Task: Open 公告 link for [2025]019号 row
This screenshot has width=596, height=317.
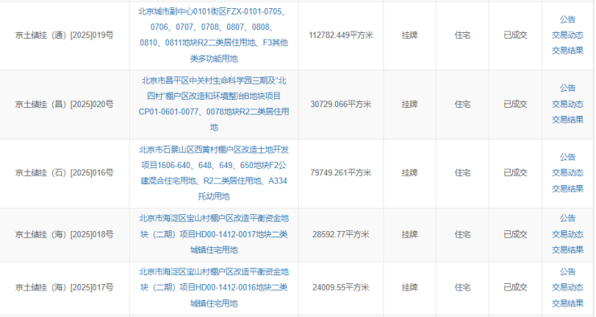Action: [x=568, y=19]
